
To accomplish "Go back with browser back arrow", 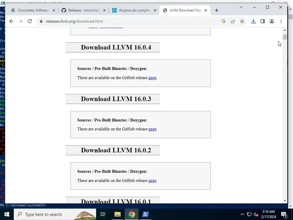I will coord(11,21).
